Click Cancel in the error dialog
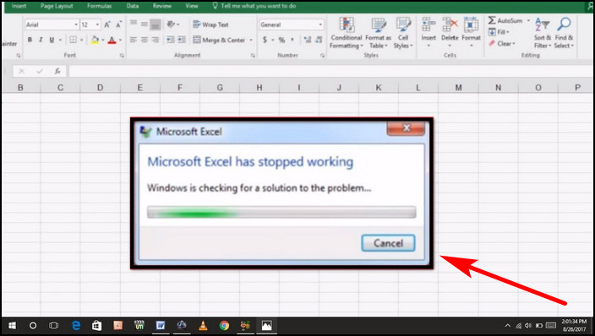Viewport: 595px width, 336px height. click(x=388, y=243)
